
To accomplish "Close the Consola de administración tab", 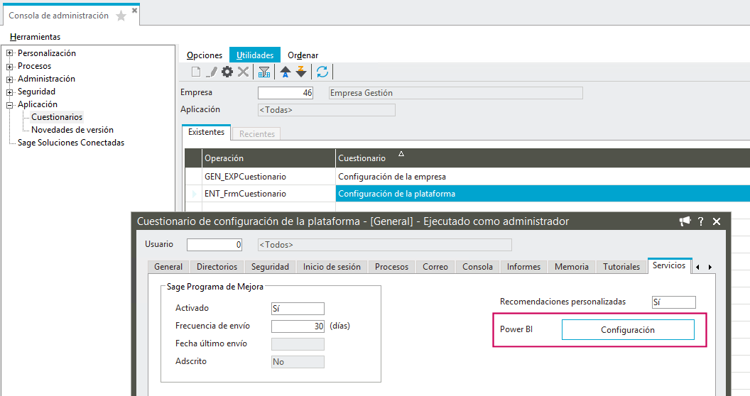I will click(x=134, y=9).
